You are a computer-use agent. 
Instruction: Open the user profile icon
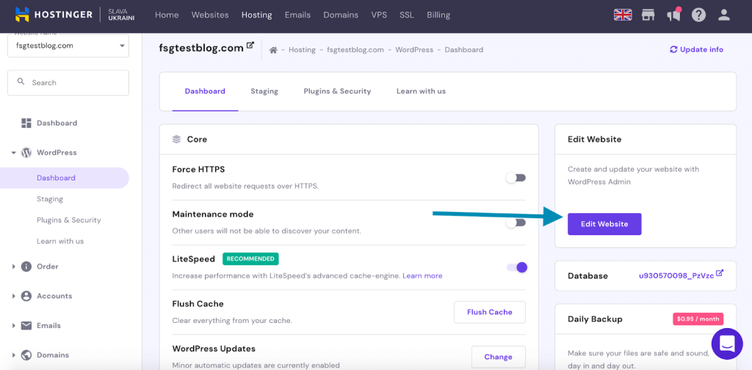[x=723, y=15]
